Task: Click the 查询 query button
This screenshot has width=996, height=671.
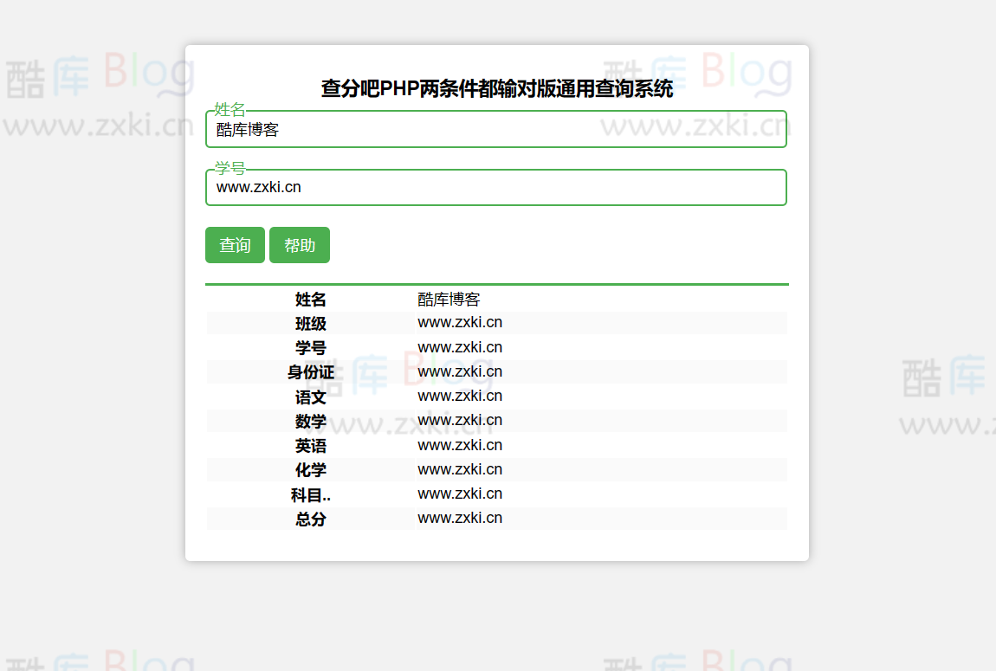Action: 234,245
